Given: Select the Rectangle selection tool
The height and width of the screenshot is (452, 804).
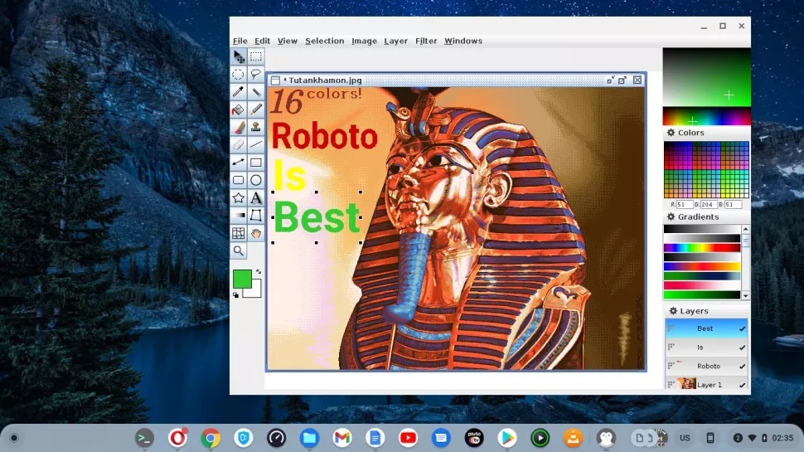Looking at the screenshot, I should (x=256, y=56).
